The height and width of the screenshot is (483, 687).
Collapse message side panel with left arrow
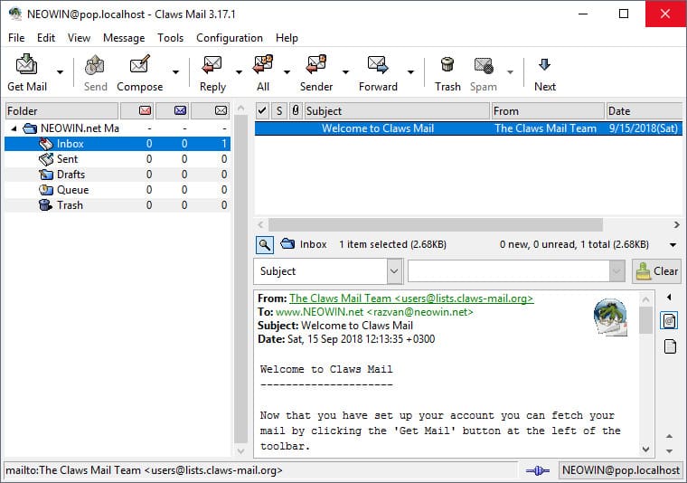pyautogui.click(x=669, y=298)
